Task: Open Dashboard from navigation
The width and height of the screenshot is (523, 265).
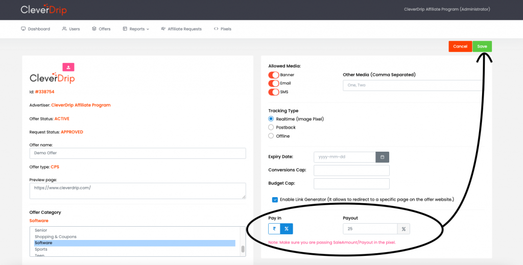Action: [x=35, y=29]
